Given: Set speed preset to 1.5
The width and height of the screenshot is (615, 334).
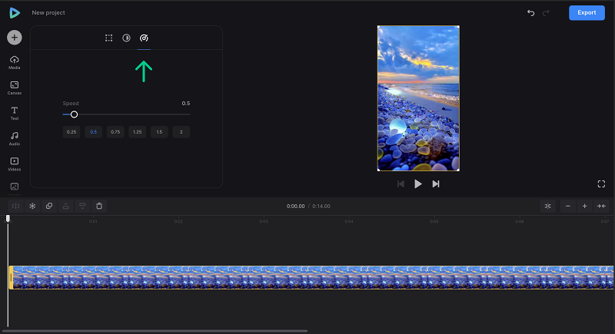Looking at the screenshot, I should click(159, 132).
